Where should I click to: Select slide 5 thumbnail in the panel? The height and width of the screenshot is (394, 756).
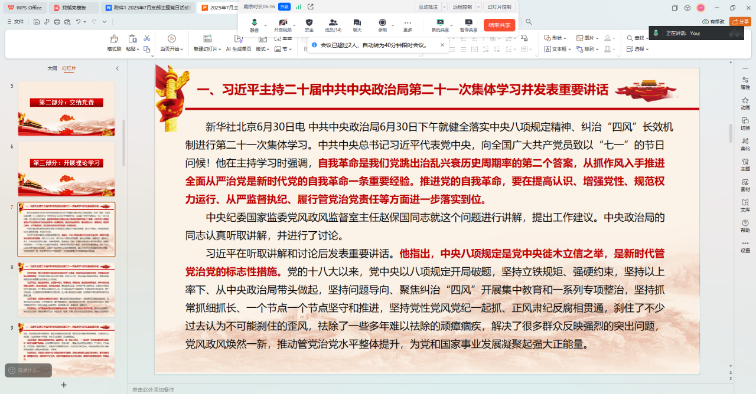point(66,109)
